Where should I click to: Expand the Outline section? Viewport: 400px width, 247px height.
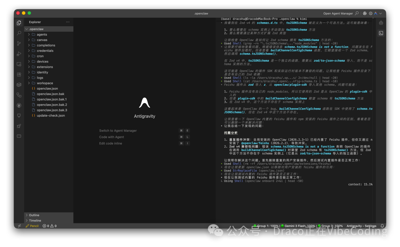34,215
